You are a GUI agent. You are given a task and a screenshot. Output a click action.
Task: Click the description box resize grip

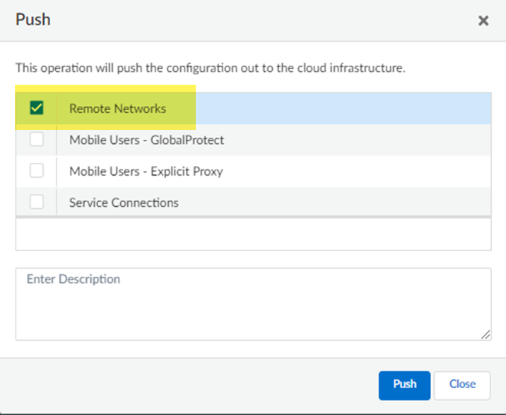486,335
